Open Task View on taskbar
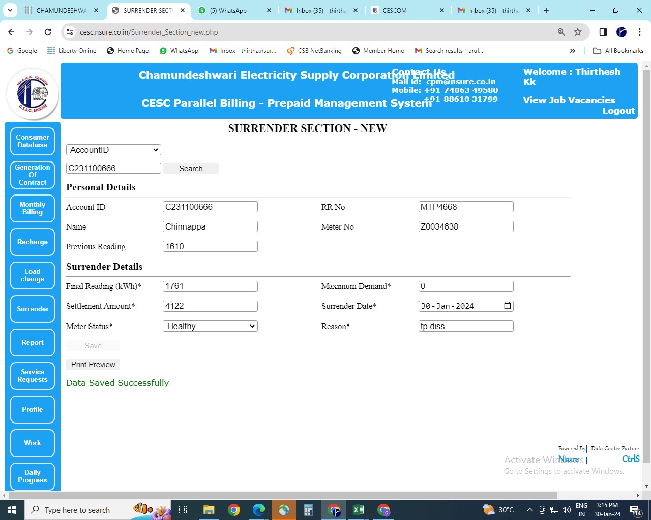This screenshot has height=520, width=651. [183, 510]
